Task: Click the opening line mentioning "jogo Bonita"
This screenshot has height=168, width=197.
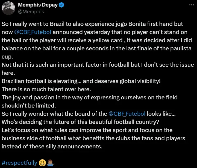Action: click(x=92, y=24)
